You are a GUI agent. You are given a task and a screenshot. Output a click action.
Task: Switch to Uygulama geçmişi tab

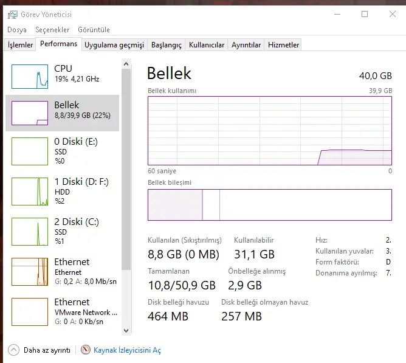(x=114, y=45)
